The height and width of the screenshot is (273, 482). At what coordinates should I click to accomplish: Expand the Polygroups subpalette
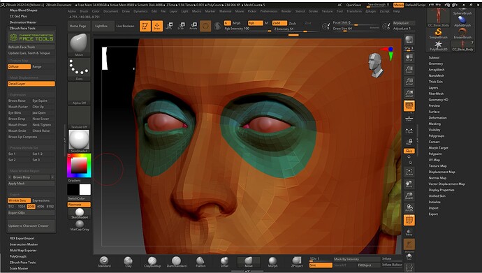[436, 135]
